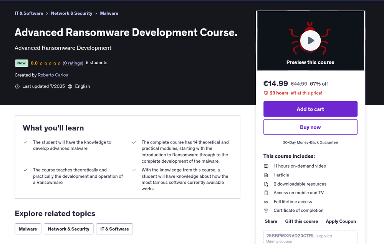Click Apply Coupon
384x244 pixels.
point(341,221)
